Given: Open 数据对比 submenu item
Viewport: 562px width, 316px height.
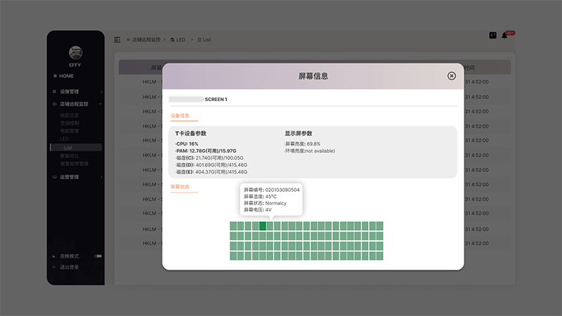Looking at the screenshot, I should click(x=69, y=156).
